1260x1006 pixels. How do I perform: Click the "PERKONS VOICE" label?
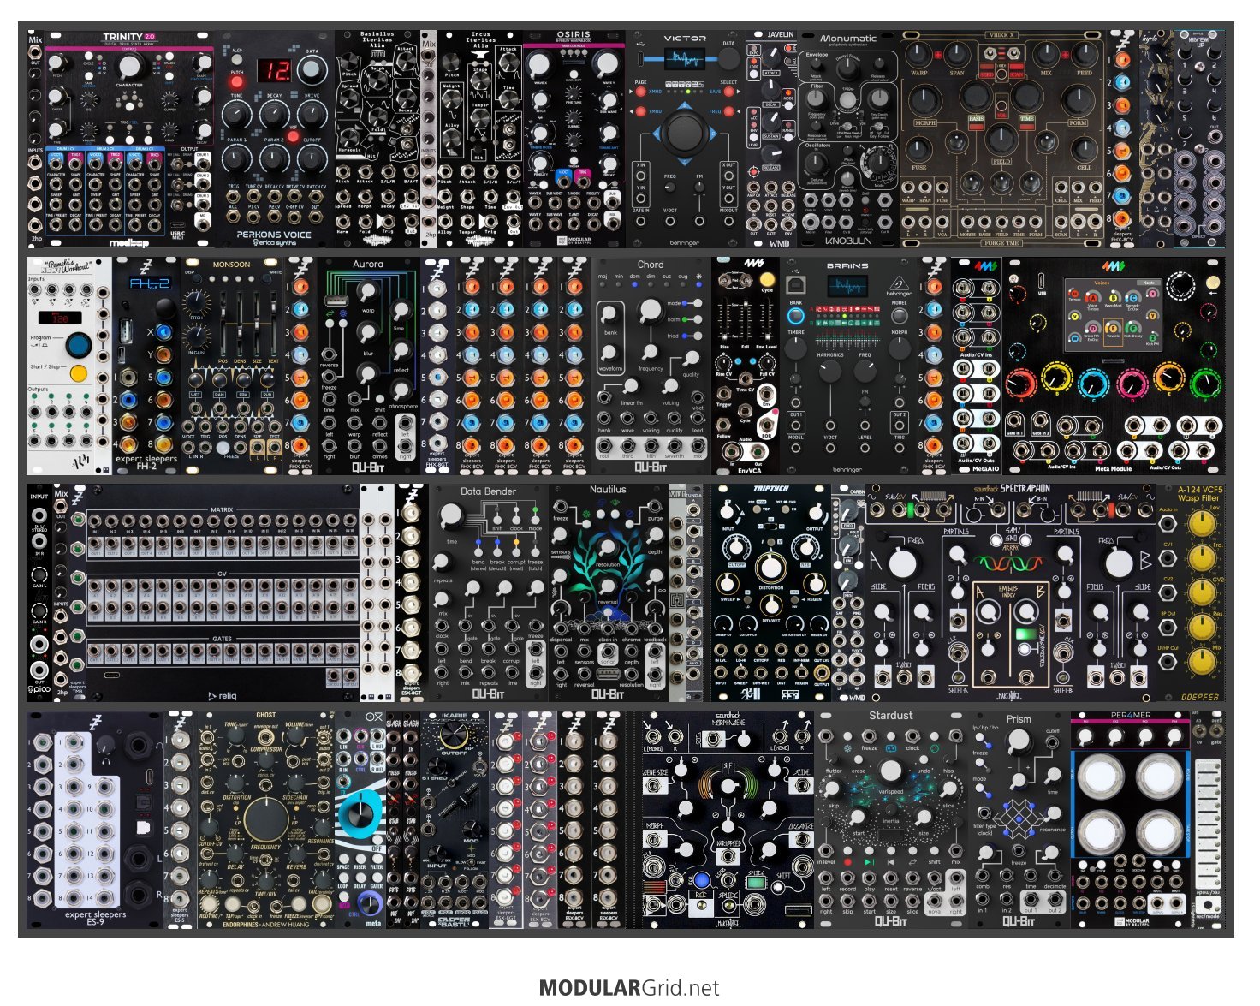coord(274,234)
